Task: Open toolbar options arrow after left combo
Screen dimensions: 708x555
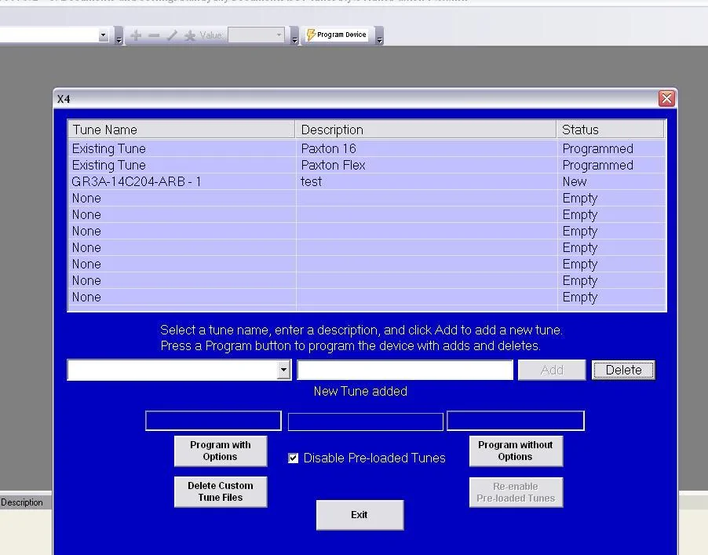Action: tap(119, 35)
